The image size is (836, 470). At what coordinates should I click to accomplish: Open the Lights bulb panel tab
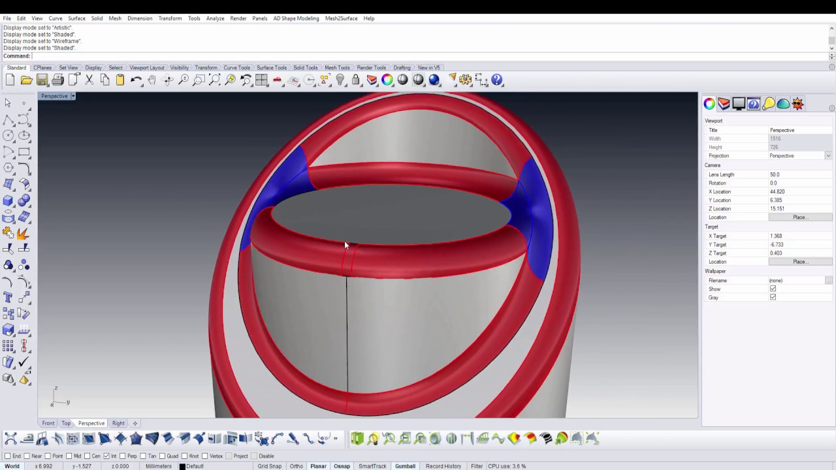coord(768,104)
